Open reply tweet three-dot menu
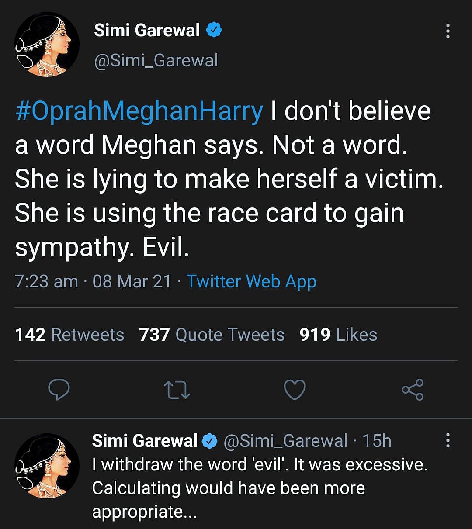472x529 pixels. (x=448, y=441)
